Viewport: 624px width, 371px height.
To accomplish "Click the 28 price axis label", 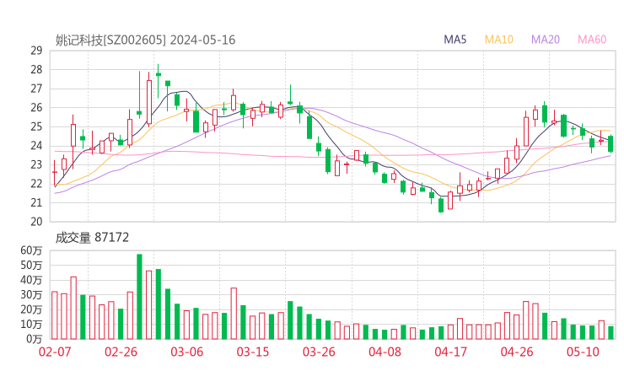I will point(36,70).
